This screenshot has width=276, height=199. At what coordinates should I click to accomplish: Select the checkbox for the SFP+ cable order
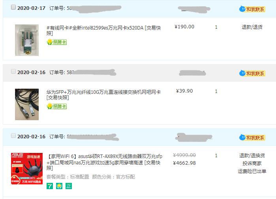pyautogui.click(x=13, y=71)
